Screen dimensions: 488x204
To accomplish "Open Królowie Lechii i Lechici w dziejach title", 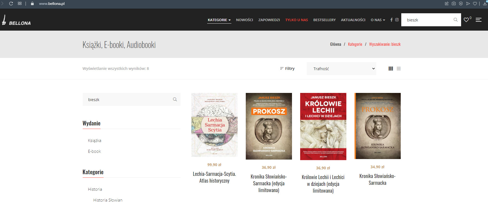I will 323,184.
